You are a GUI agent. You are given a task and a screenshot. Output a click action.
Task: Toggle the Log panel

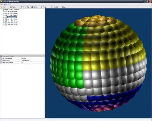pos(63,7)
